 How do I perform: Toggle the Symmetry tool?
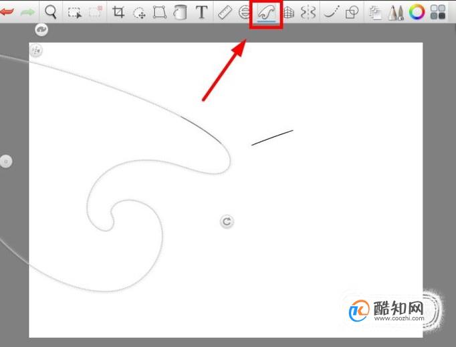coord(308,13)
